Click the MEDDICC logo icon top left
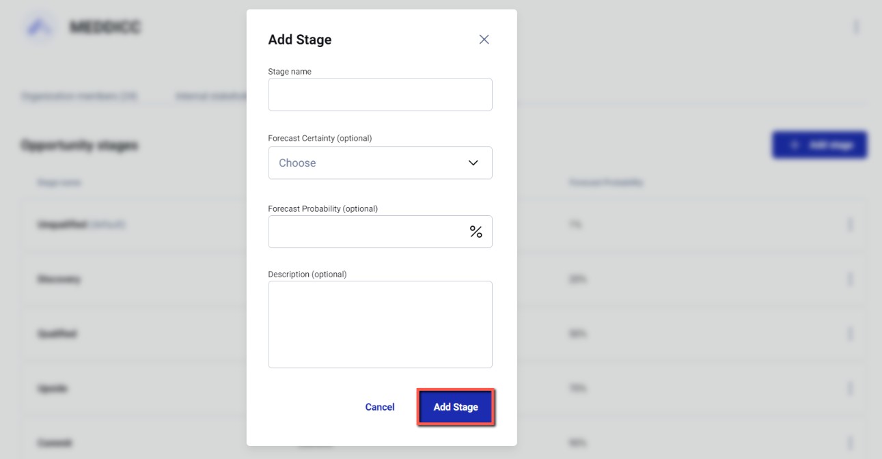The width and height of the screenshot is (882, 459). [x=39, y=26]
